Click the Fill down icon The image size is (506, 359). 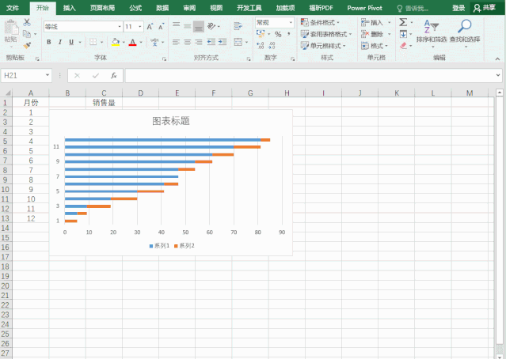[x=403, y=34]
